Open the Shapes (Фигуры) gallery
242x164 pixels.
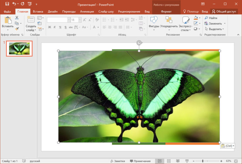click(154, 21)
